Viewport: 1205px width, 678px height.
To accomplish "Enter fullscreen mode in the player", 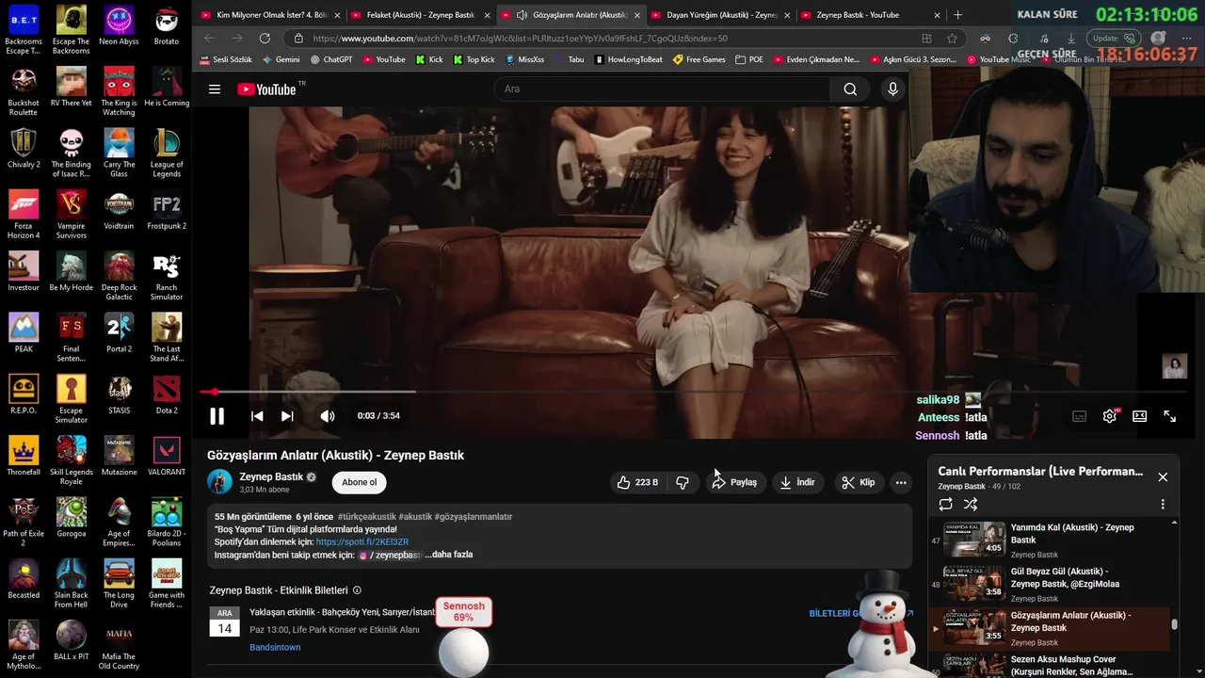I will (x=1170, y=416).
